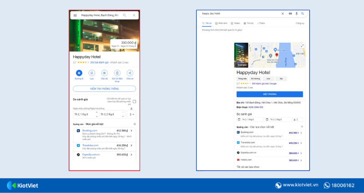Click the 330.000 đ price card on hotel photo
The height and width of the screenshot is (193, 364).
(124, 44)
